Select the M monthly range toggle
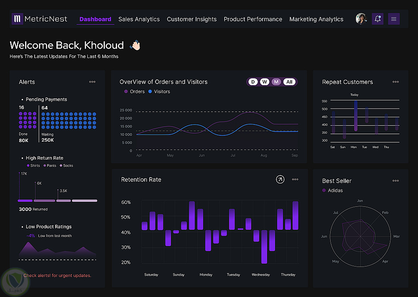The width and height of the screenshot is (418, 297). point(276,82)
